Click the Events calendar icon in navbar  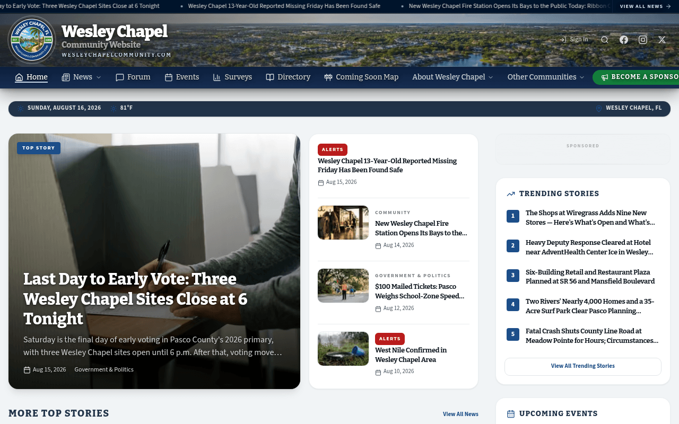(169, 77)
